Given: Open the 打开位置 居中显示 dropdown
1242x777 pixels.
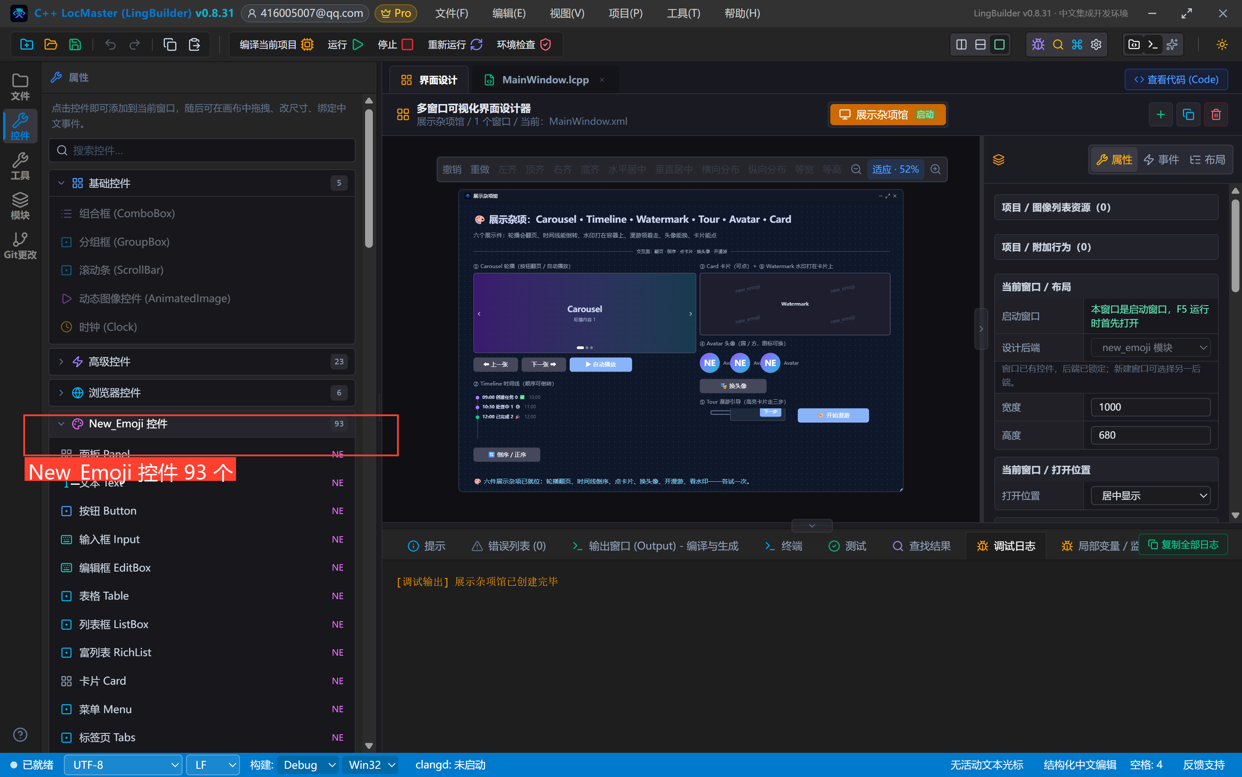Looking at the screenshot, I should pyautogui.click(x=1151, y=496).
